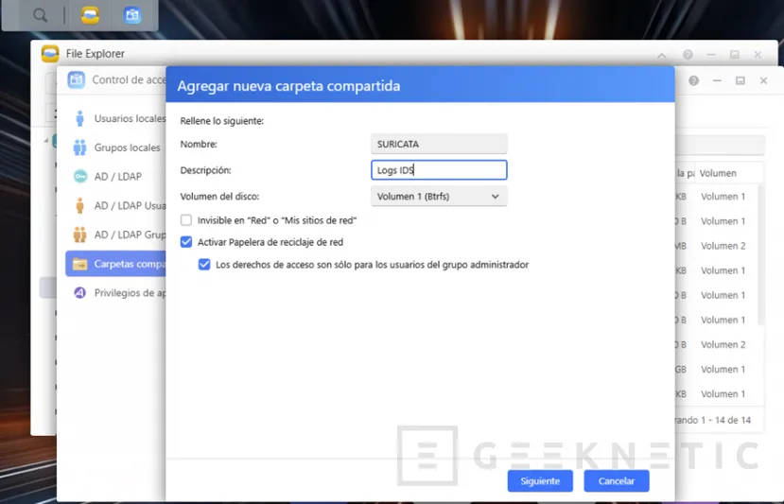784x504 pixels.
Task: Collapse the File Explorer window with the chevron
Action: pos(663,55)
